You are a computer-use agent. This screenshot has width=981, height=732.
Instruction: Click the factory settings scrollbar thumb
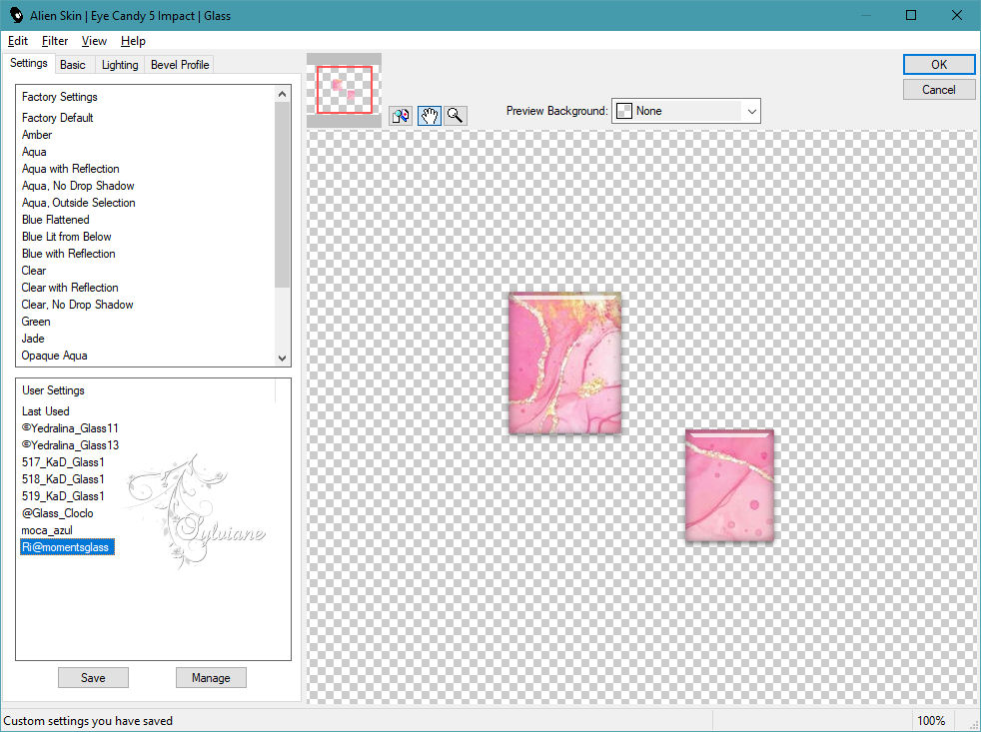click(282, 194)
